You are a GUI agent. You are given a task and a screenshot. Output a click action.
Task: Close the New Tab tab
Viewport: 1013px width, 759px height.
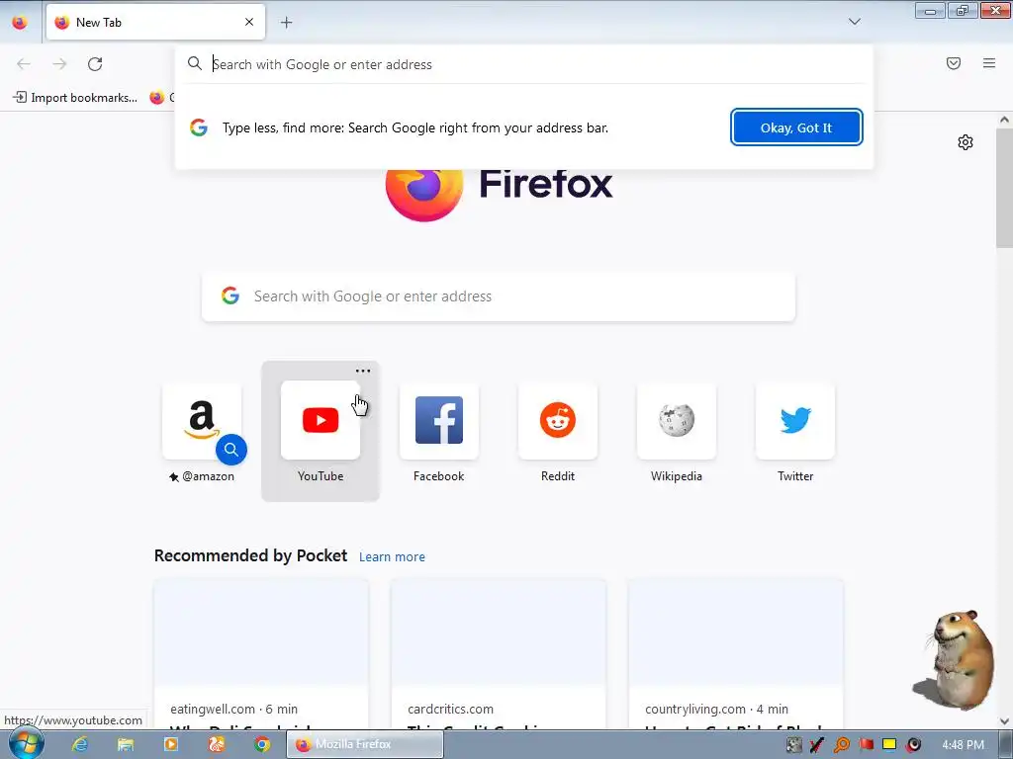pyautogui.click(x=249, y=22)
